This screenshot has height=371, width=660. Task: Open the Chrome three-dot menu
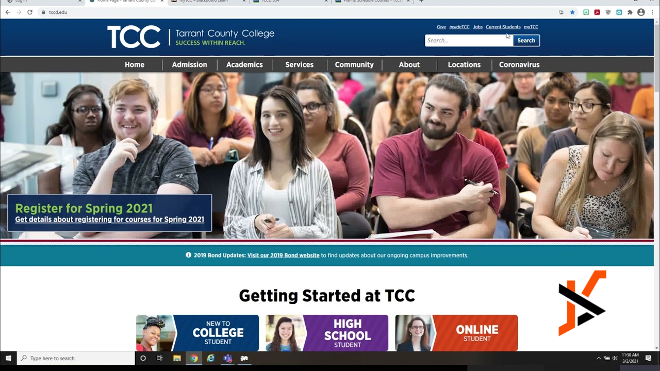pyautogui.click(x=653, y=12)
